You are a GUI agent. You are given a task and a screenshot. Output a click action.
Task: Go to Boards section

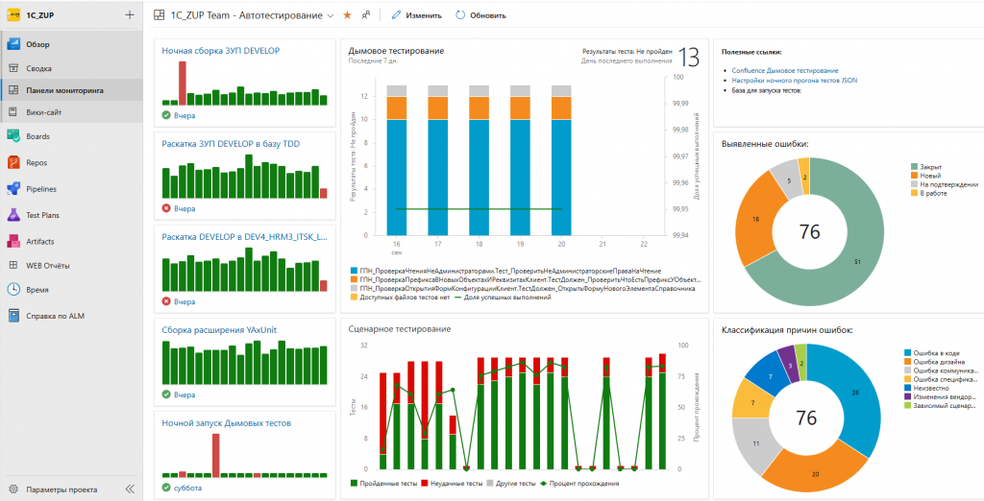pyautogui.click(x=37, y=136)
